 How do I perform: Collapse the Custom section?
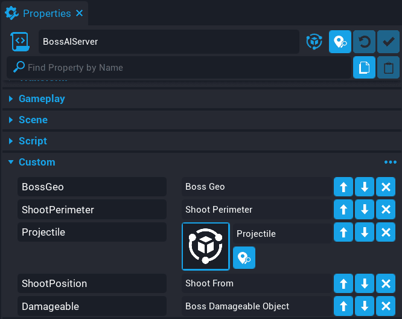11,163
